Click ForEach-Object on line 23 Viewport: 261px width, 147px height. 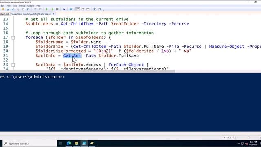coord(126,65)
